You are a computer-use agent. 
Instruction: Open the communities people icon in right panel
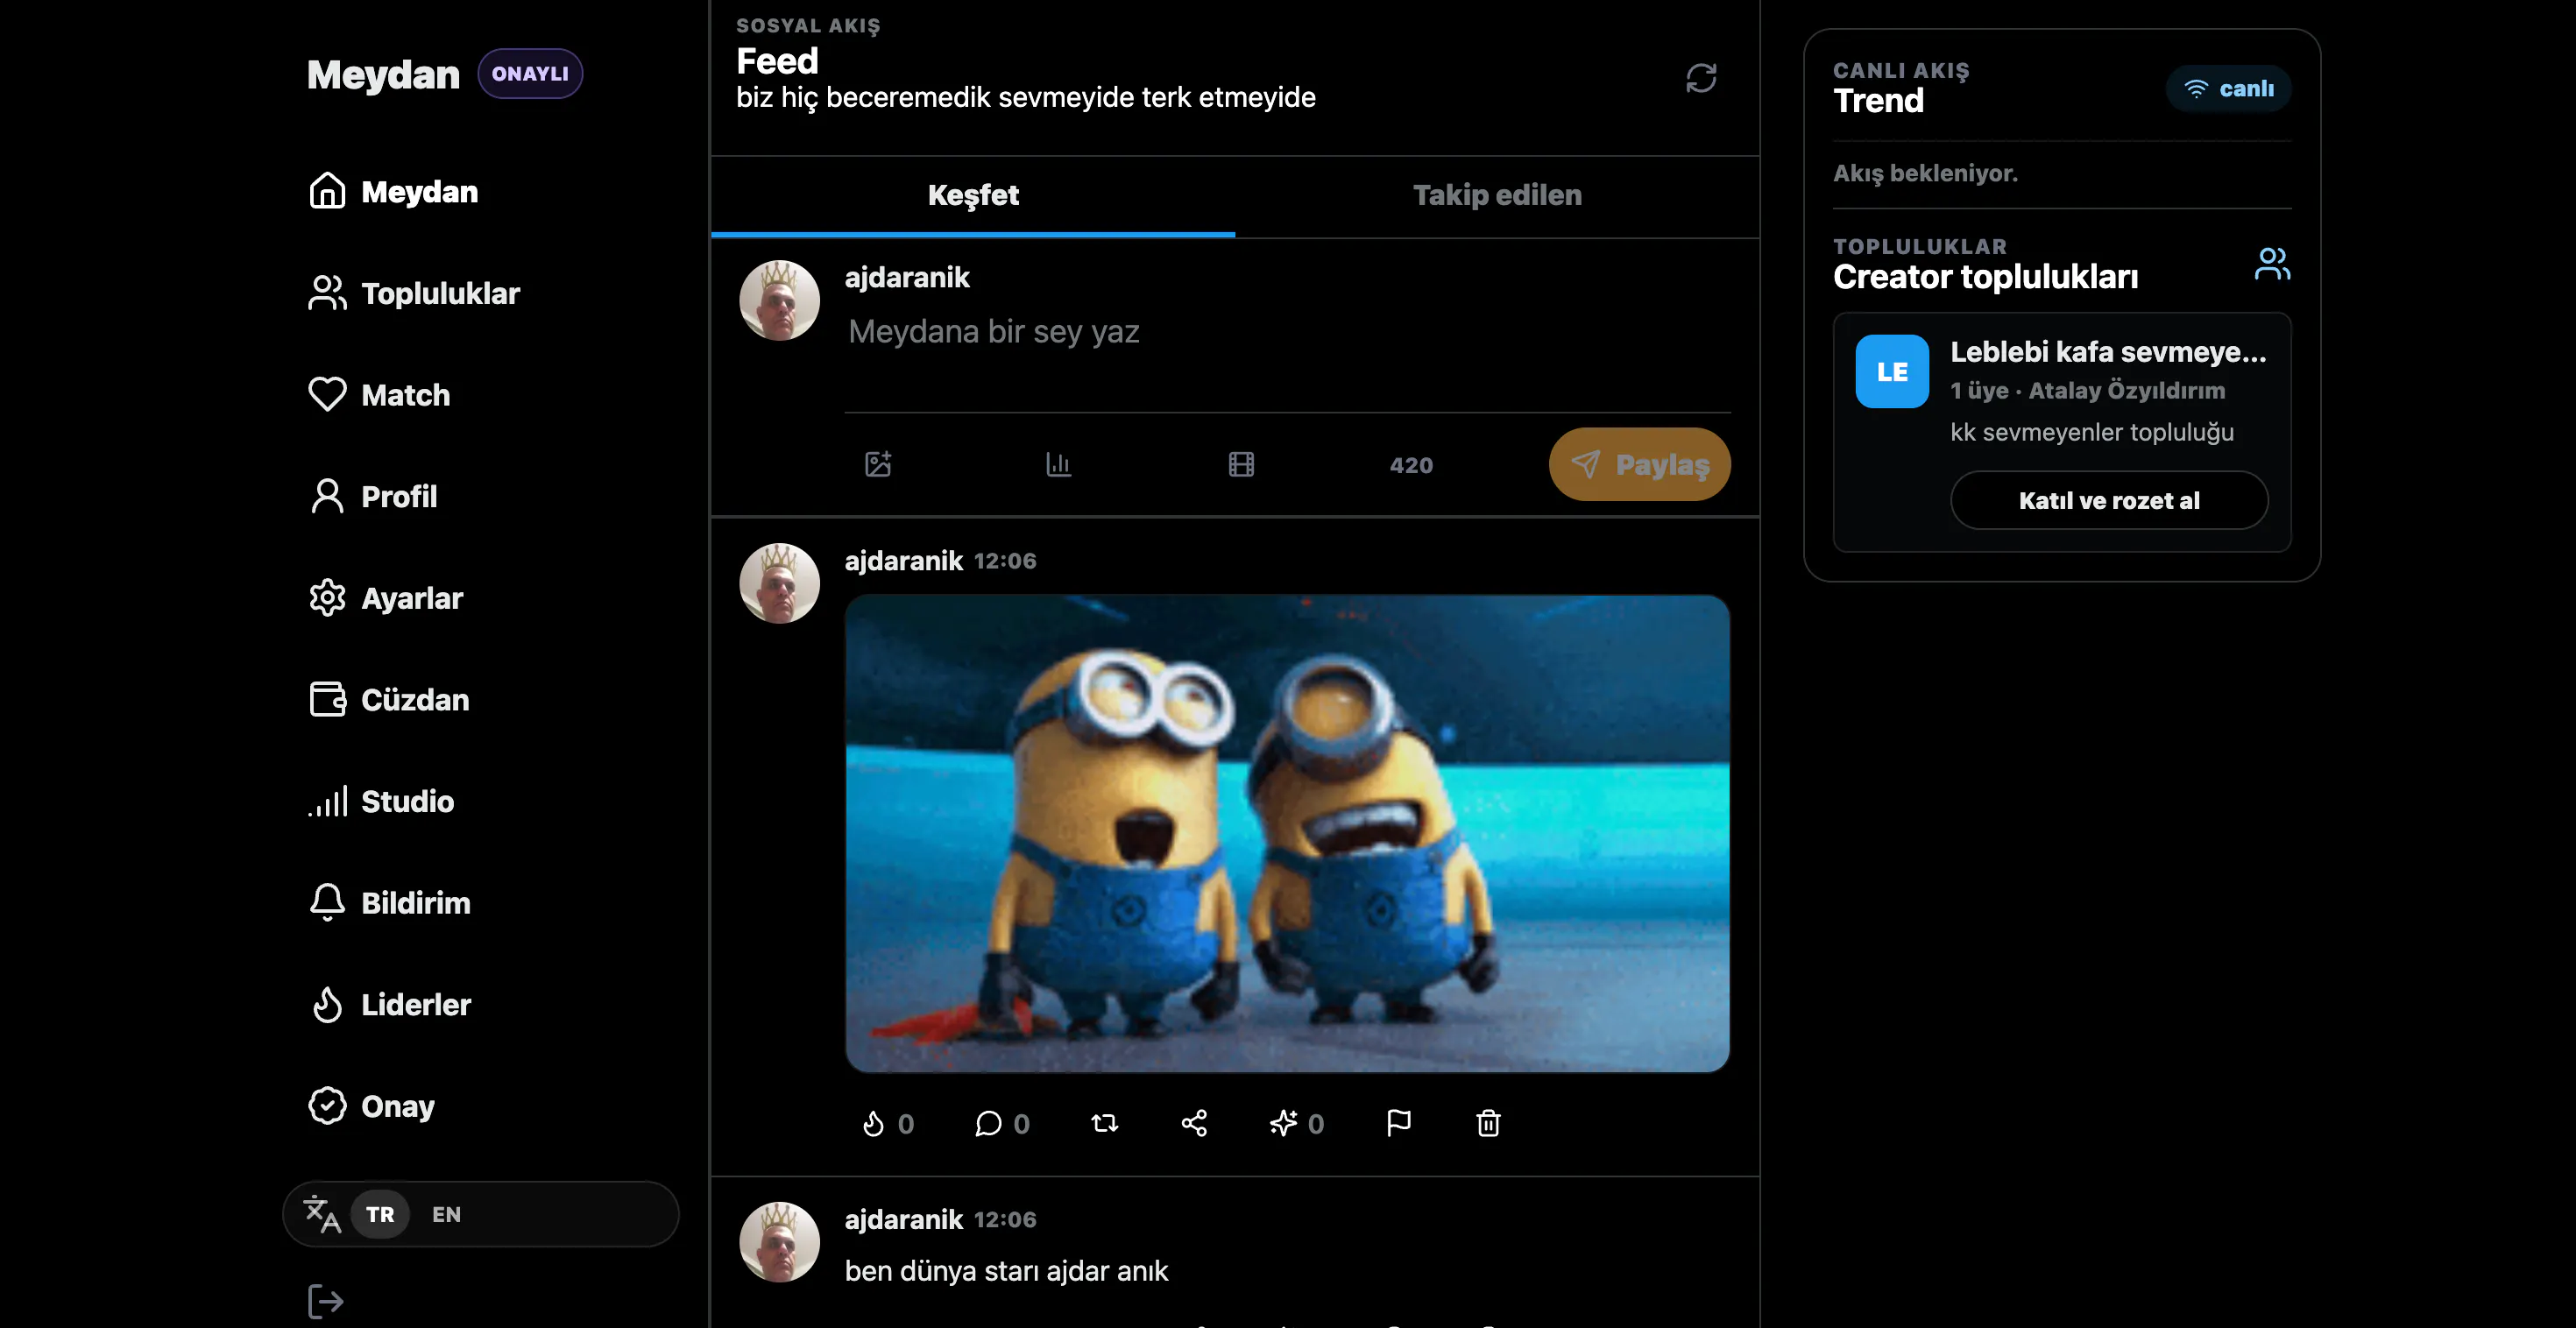point(2272,264)
